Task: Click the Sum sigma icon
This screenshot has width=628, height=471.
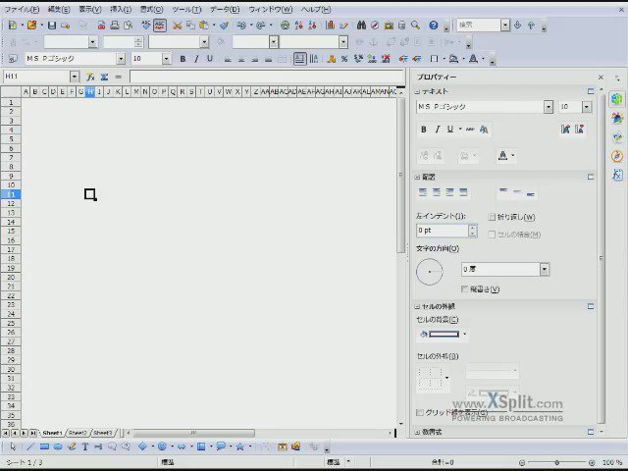Action: click(104, 77)
